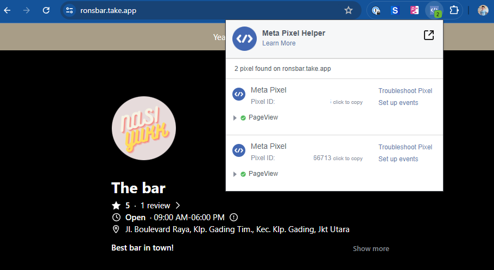Click the "1 review" text
Screen dimensions: 494x270
[x=155, y=205]
